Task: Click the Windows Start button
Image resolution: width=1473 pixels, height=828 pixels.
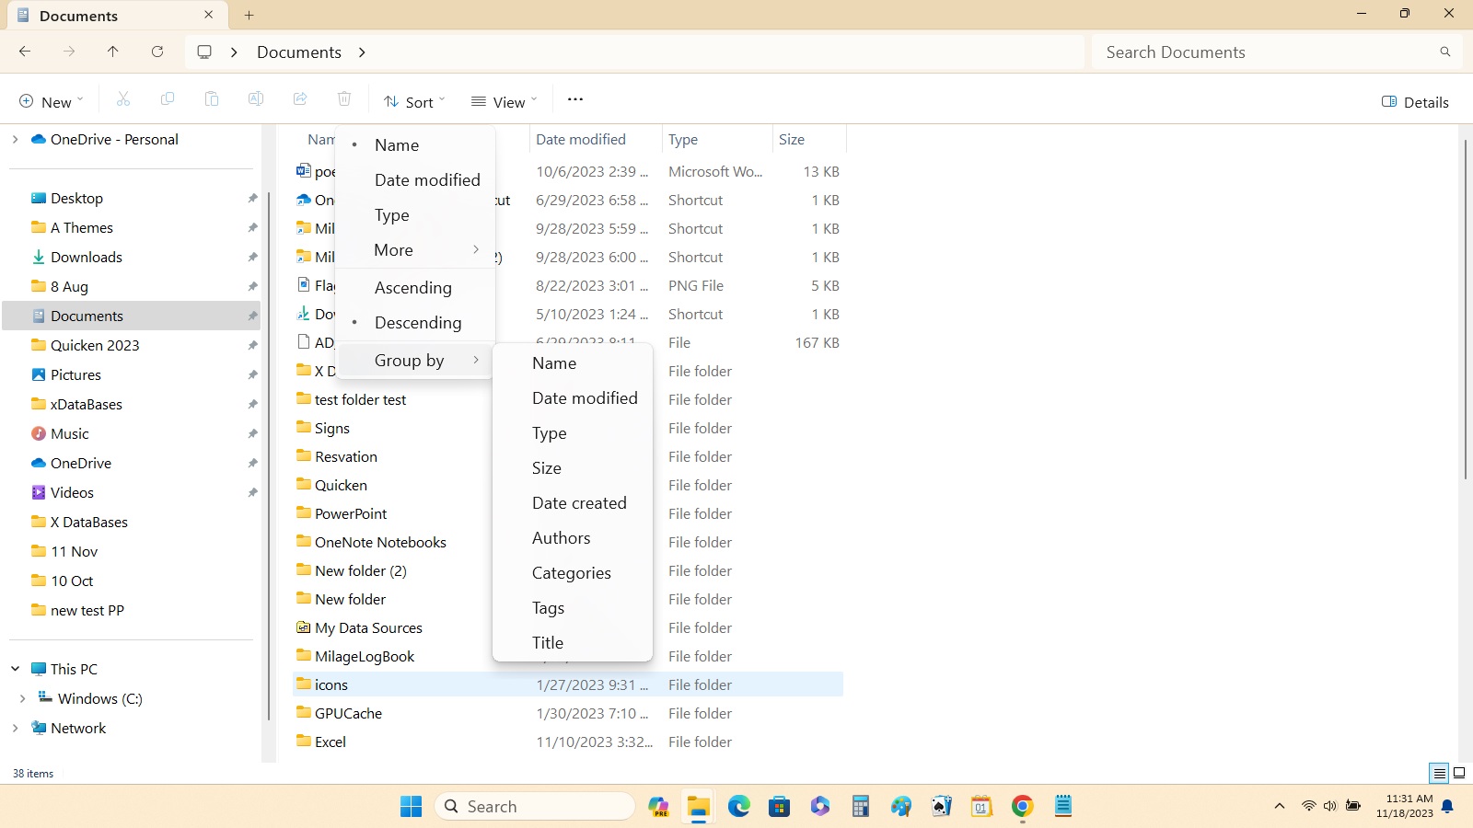Action: (x=411, y=807)
